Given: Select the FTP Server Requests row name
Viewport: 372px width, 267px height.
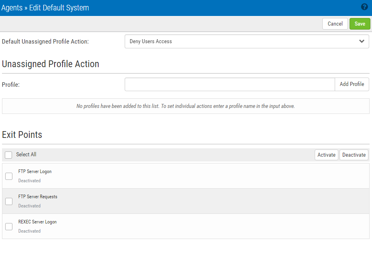Looking at the screenshot, I should pos(38,197).
